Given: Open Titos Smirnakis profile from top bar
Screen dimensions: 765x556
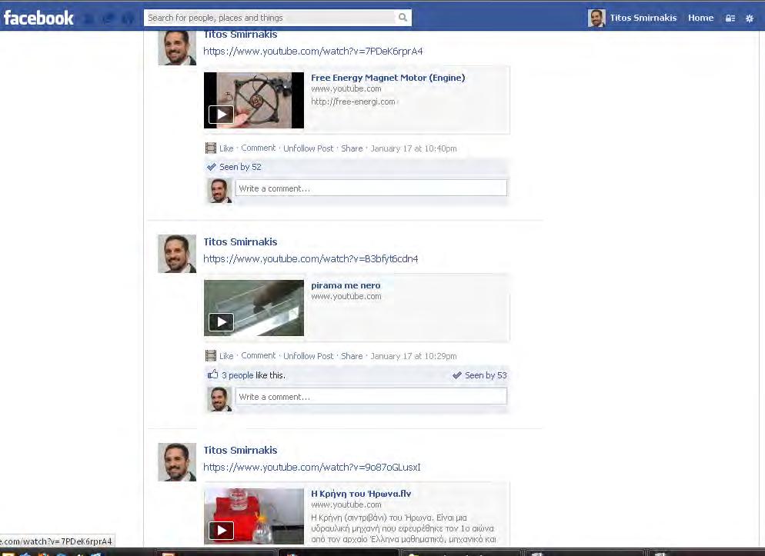Looking at the screenshot, I should 643,18.
